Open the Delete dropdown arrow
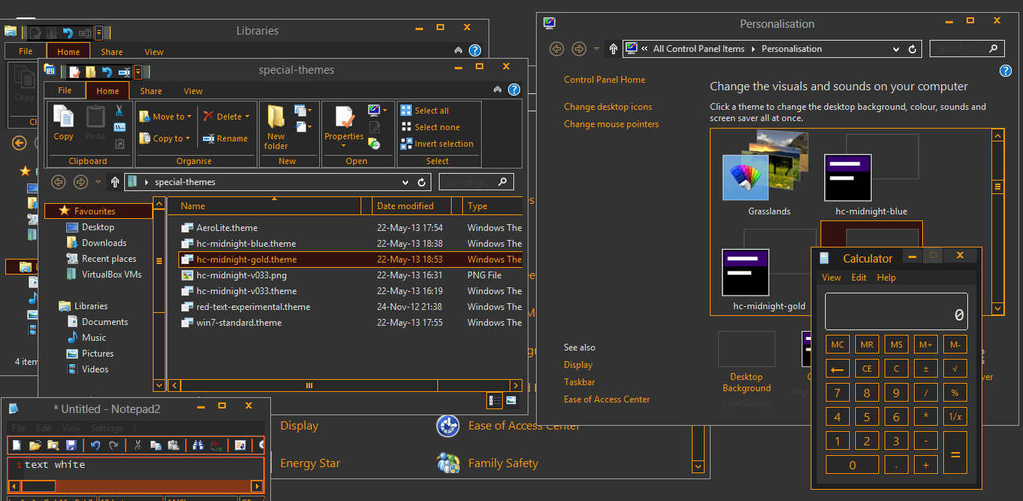The height and width of the screenshot is (501, 1023). tap(248, 117)
